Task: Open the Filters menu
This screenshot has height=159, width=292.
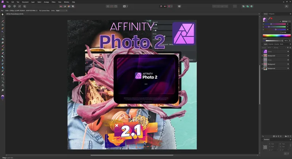Action: click(x=53, y=2)
